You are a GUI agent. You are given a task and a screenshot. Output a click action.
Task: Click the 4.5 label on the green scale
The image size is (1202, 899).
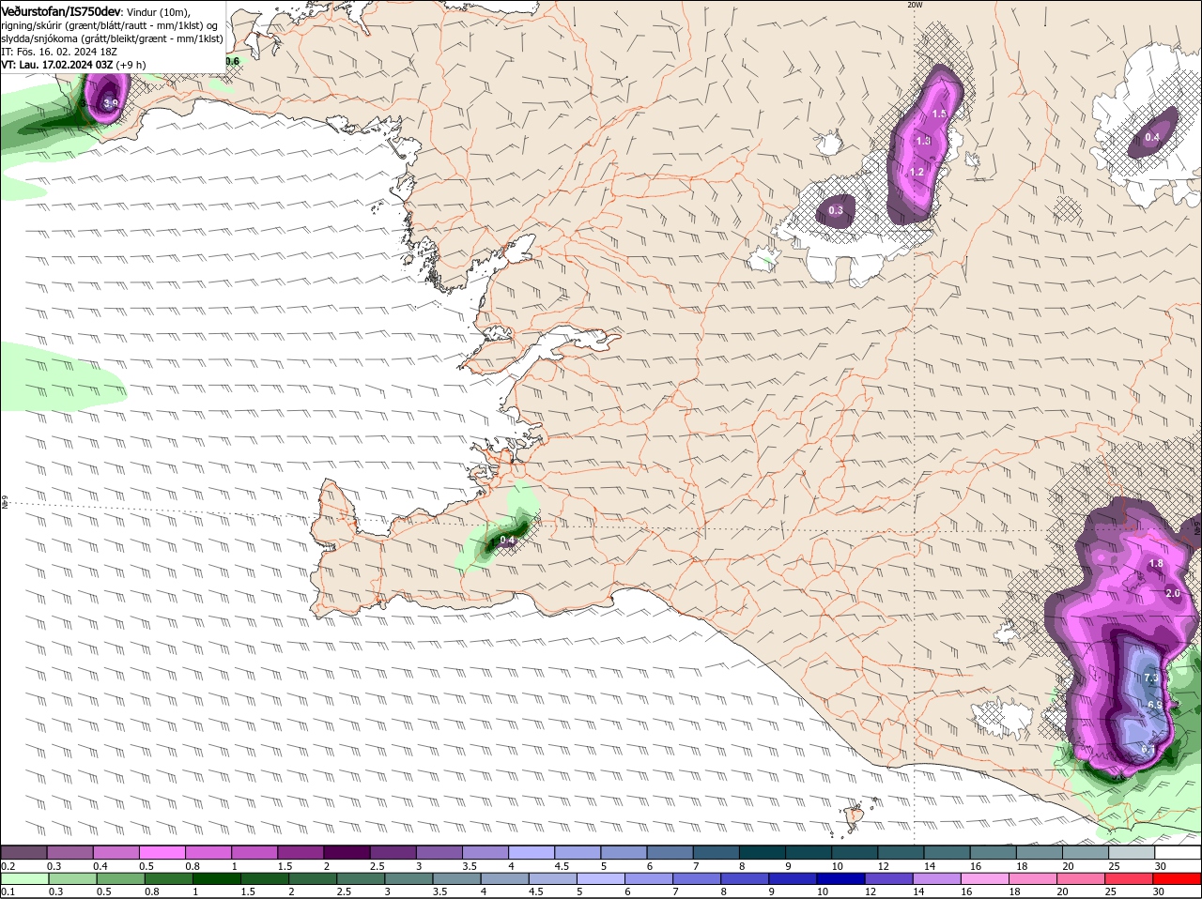(x=535, y=891)
